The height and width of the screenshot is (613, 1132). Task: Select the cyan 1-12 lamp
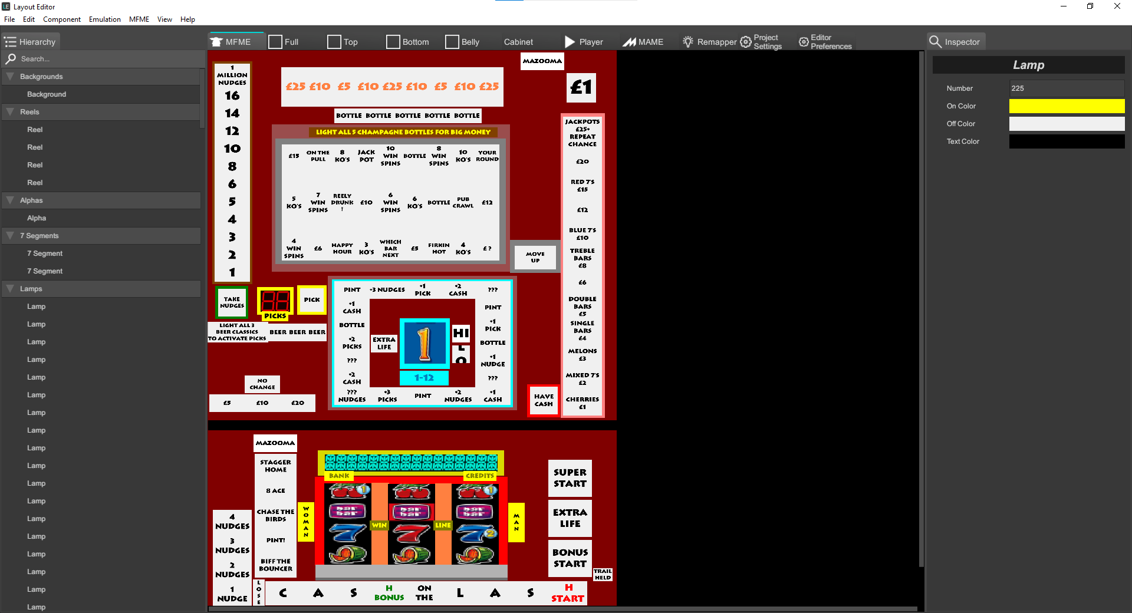pos(424,378)
